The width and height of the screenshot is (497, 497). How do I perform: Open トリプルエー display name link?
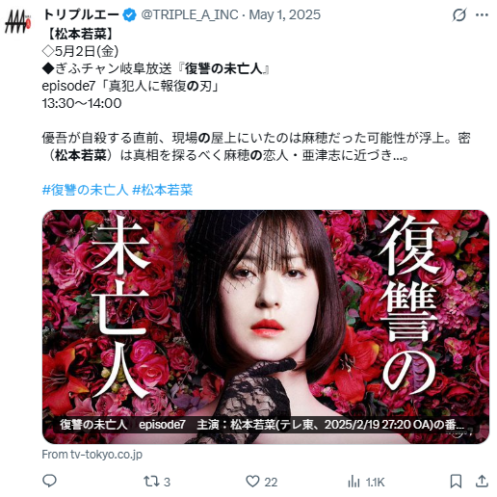(81, 14)
